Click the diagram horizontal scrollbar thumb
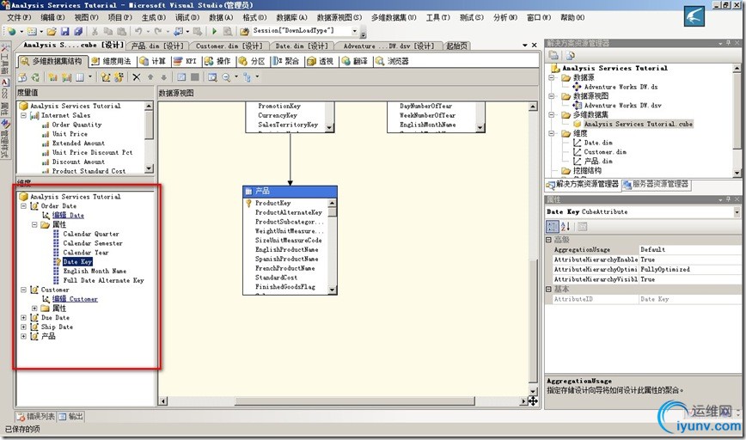746x440 pixels. [x=354, y=401]
